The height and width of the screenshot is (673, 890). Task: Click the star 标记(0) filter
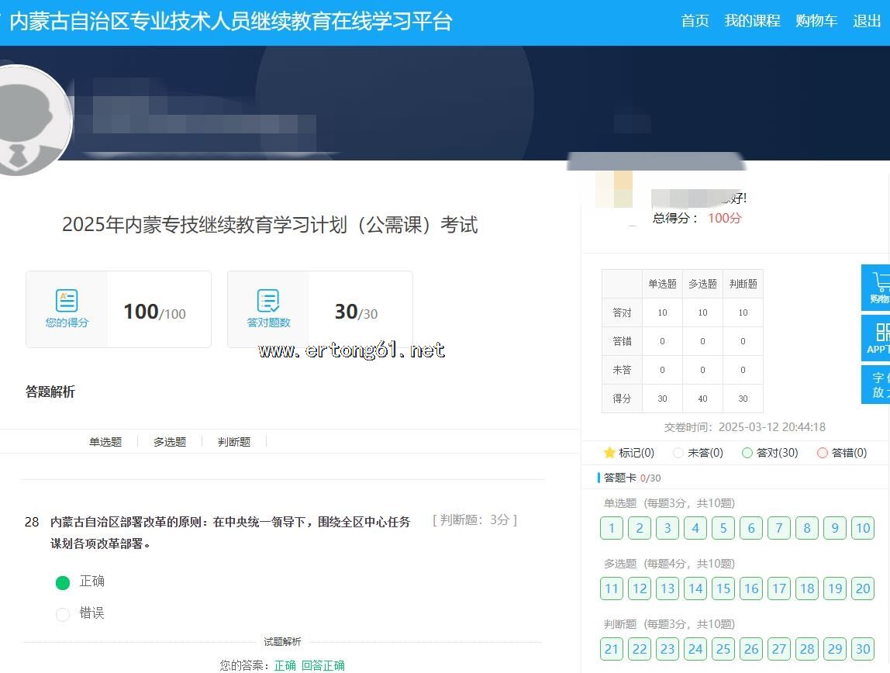point(609,453)
